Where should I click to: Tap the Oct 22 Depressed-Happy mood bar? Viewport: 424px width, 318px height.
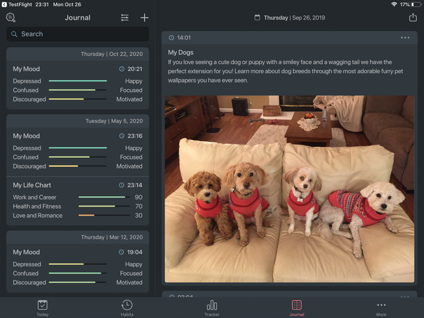coord(78,81)
